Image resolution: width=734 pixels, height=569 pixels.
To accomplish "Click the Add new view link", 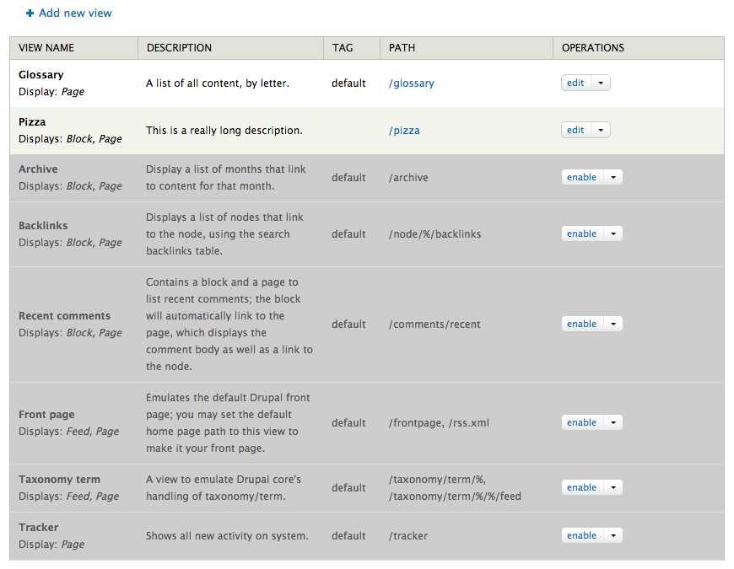I will click(75, 13).
